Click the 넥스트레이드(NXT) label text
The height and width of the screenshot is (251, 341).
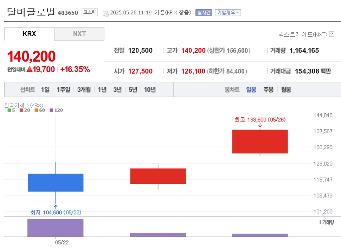pos(303,34)
